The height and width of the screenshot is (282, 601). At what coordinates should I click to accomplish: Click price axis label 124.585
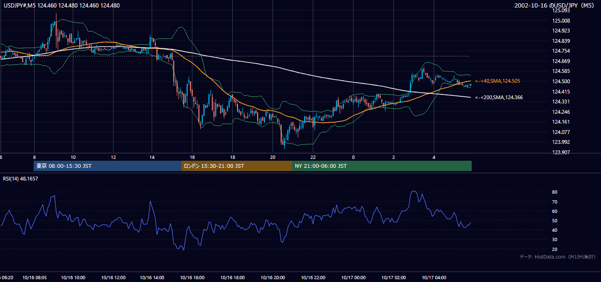561,71
